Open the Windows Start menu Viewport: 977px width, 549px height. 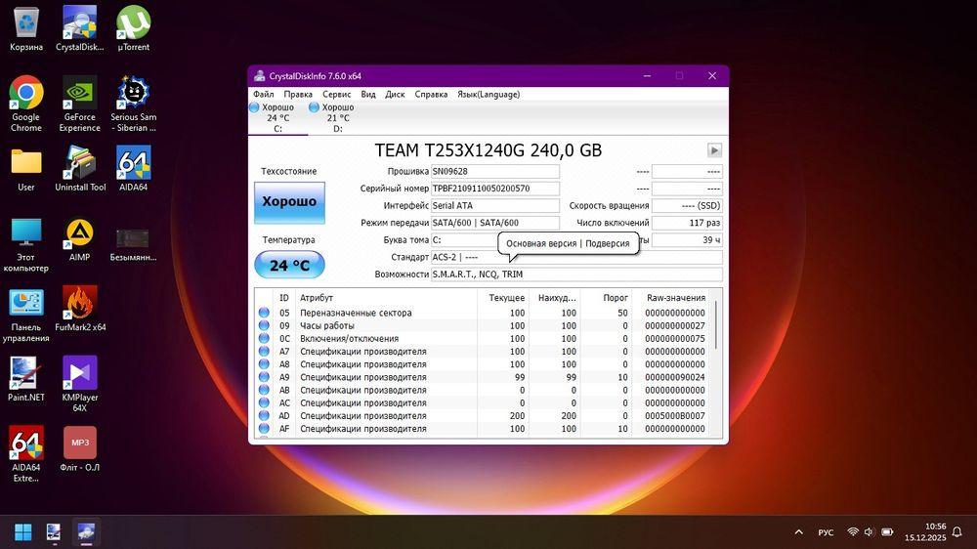(x=23, y=531)
